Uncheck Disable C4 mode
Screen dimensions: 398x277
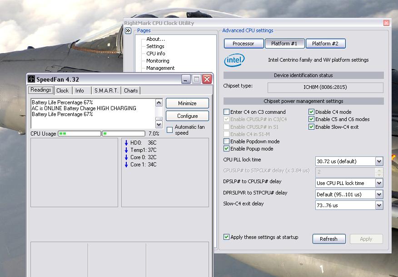tap(311, 112)
